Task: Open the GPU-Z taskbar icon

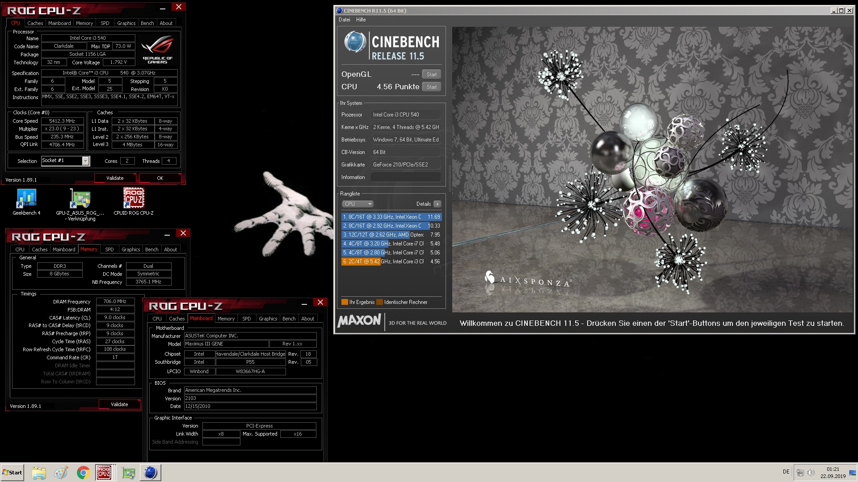Action: point(129,473)
